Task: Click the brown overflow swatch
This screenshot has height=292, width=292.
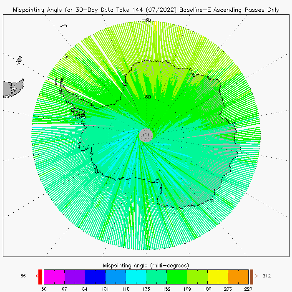Action: (x=252, y=277)
